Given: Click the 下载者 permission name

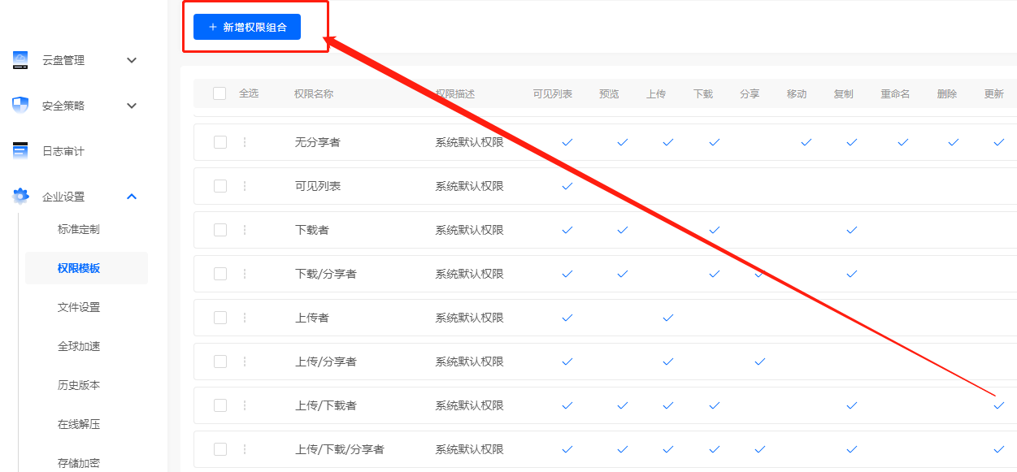Looking at the screenshot, I should tap(312, 230).
